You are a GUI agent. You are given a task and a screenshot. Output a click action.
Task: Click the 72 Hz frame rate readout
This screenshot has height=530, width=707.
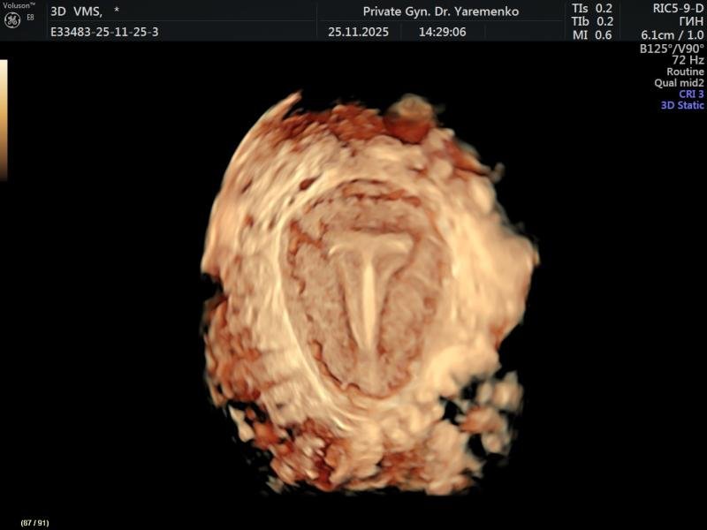pyautogui.click(x=688, y=60)
